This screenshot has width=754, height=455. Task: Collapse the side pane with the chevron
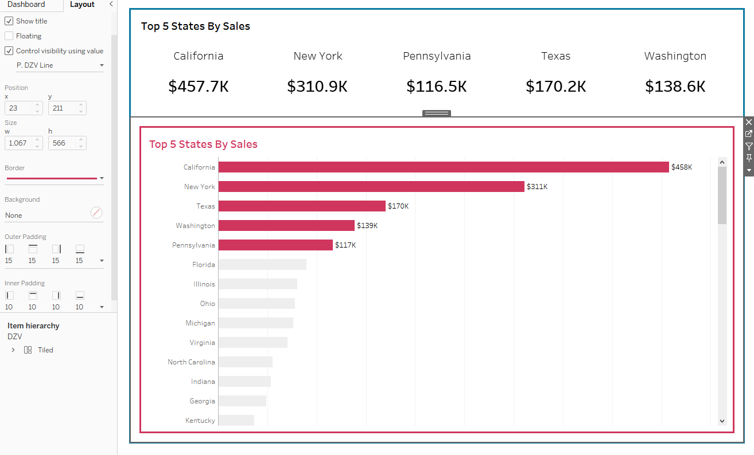[x=111, y=4]
